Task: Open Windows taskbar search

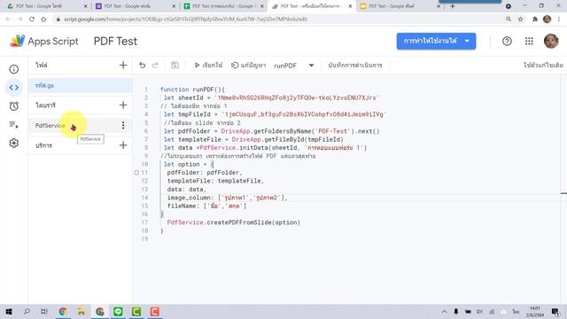Action: click(x=27, y=311)
